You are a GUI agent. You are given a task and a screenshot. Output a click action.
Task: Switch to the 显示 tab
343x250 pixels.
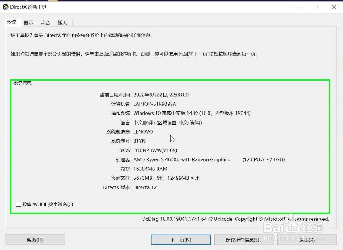[x=28, y=23]
